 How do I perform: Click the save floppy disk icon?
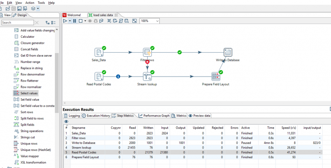coord(19,8)
